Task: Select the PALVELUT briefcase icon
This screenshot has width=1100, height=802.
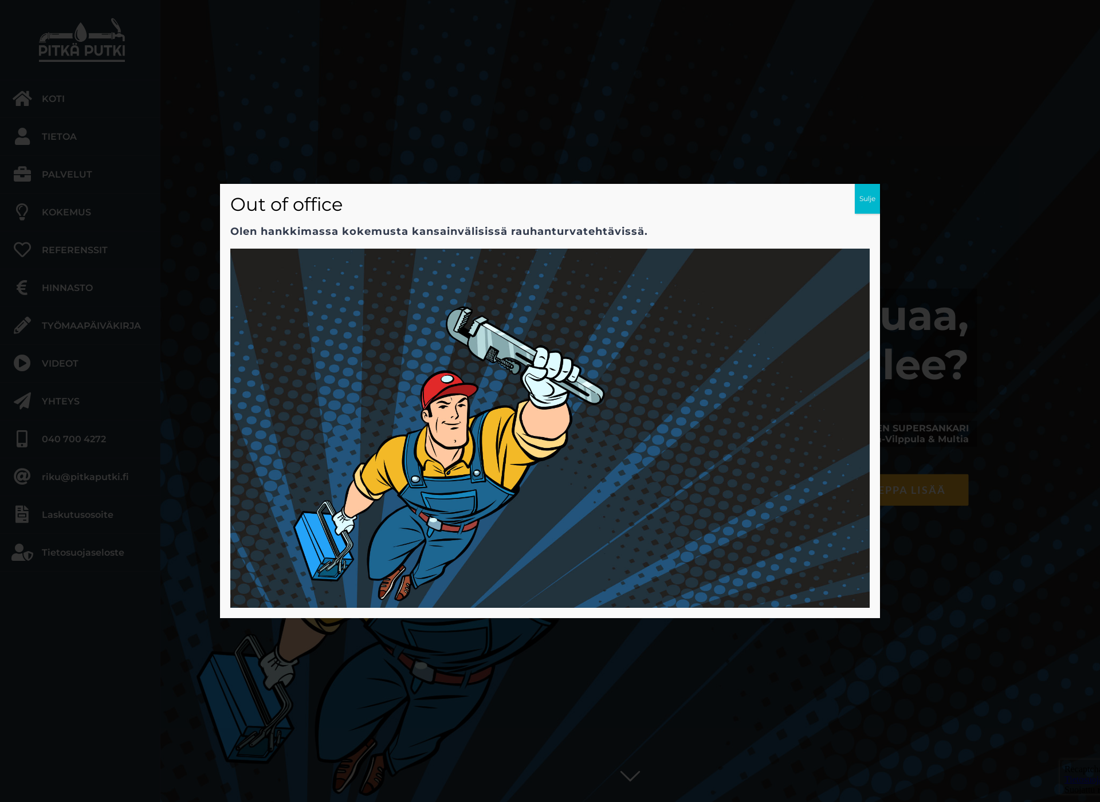Action: pos(22,174)
